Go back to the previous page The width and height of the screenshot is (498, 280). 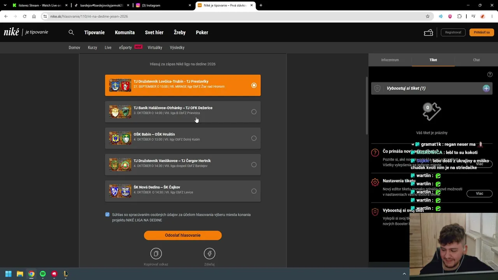coord(6,16)
